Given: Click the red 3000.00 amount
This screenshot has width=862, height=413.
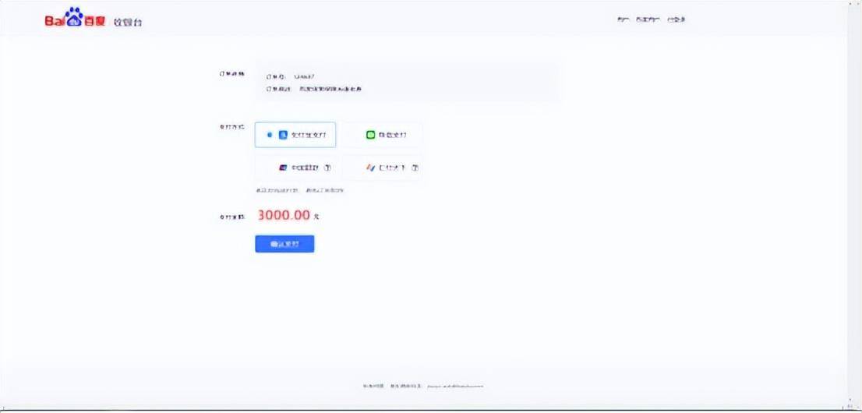Looking at the screenshot, I should click(284, 215).
